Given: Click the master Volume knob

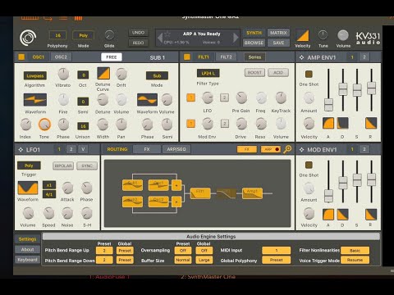Looking at the screenshot, I should click(x=343, y=35).
